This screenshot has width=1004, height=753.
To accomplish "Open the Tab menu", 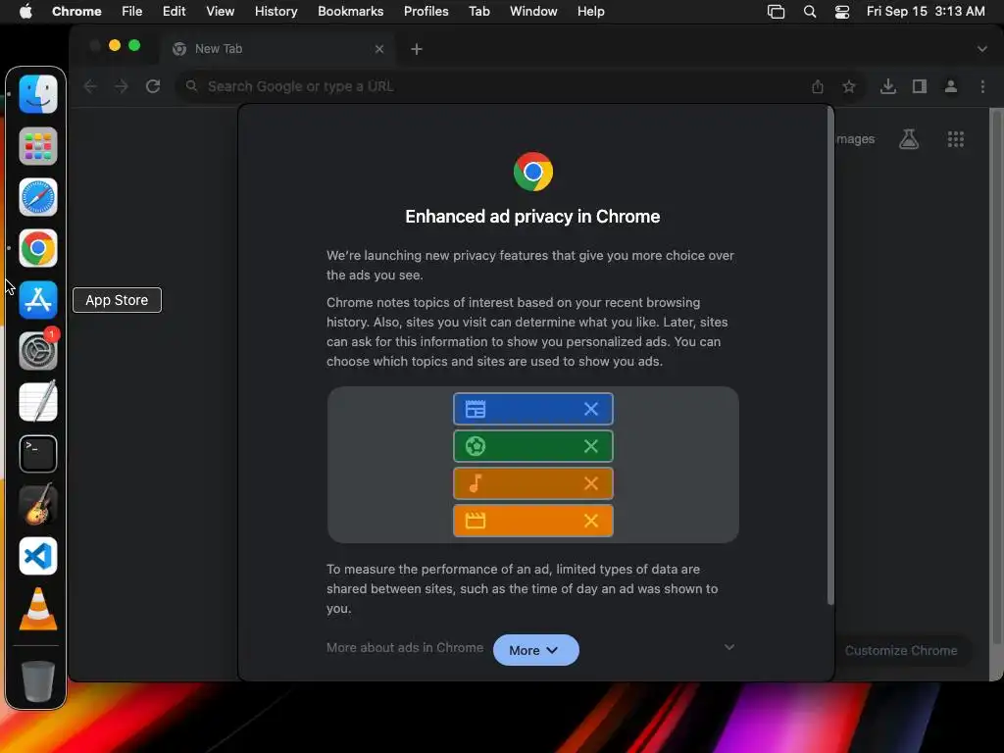I will pos(478,12).
